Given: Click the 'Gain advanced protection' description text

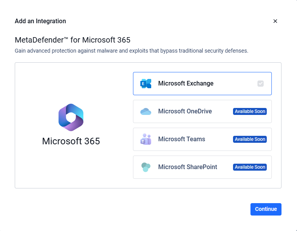Looking at the screenshot, I should (x=131, y=51).
